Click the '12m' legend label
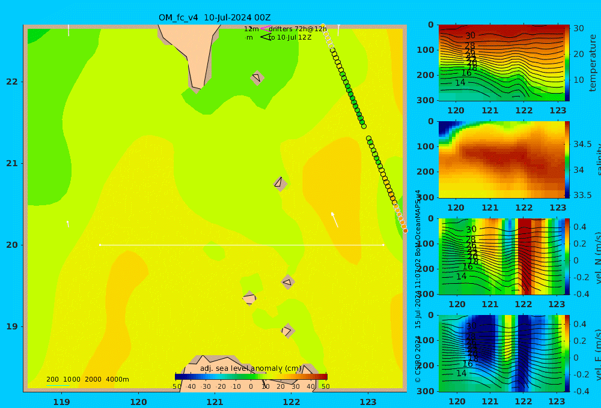 click(x=251, y=29)
